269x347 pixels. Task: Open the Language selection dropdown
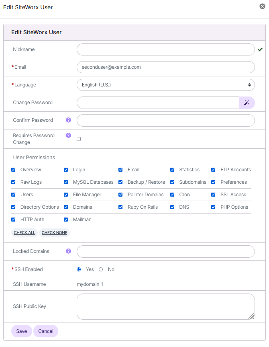165,85
